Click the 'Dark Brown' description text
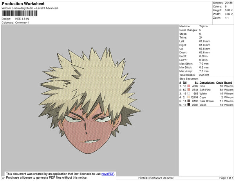 [x=206, y=101]
